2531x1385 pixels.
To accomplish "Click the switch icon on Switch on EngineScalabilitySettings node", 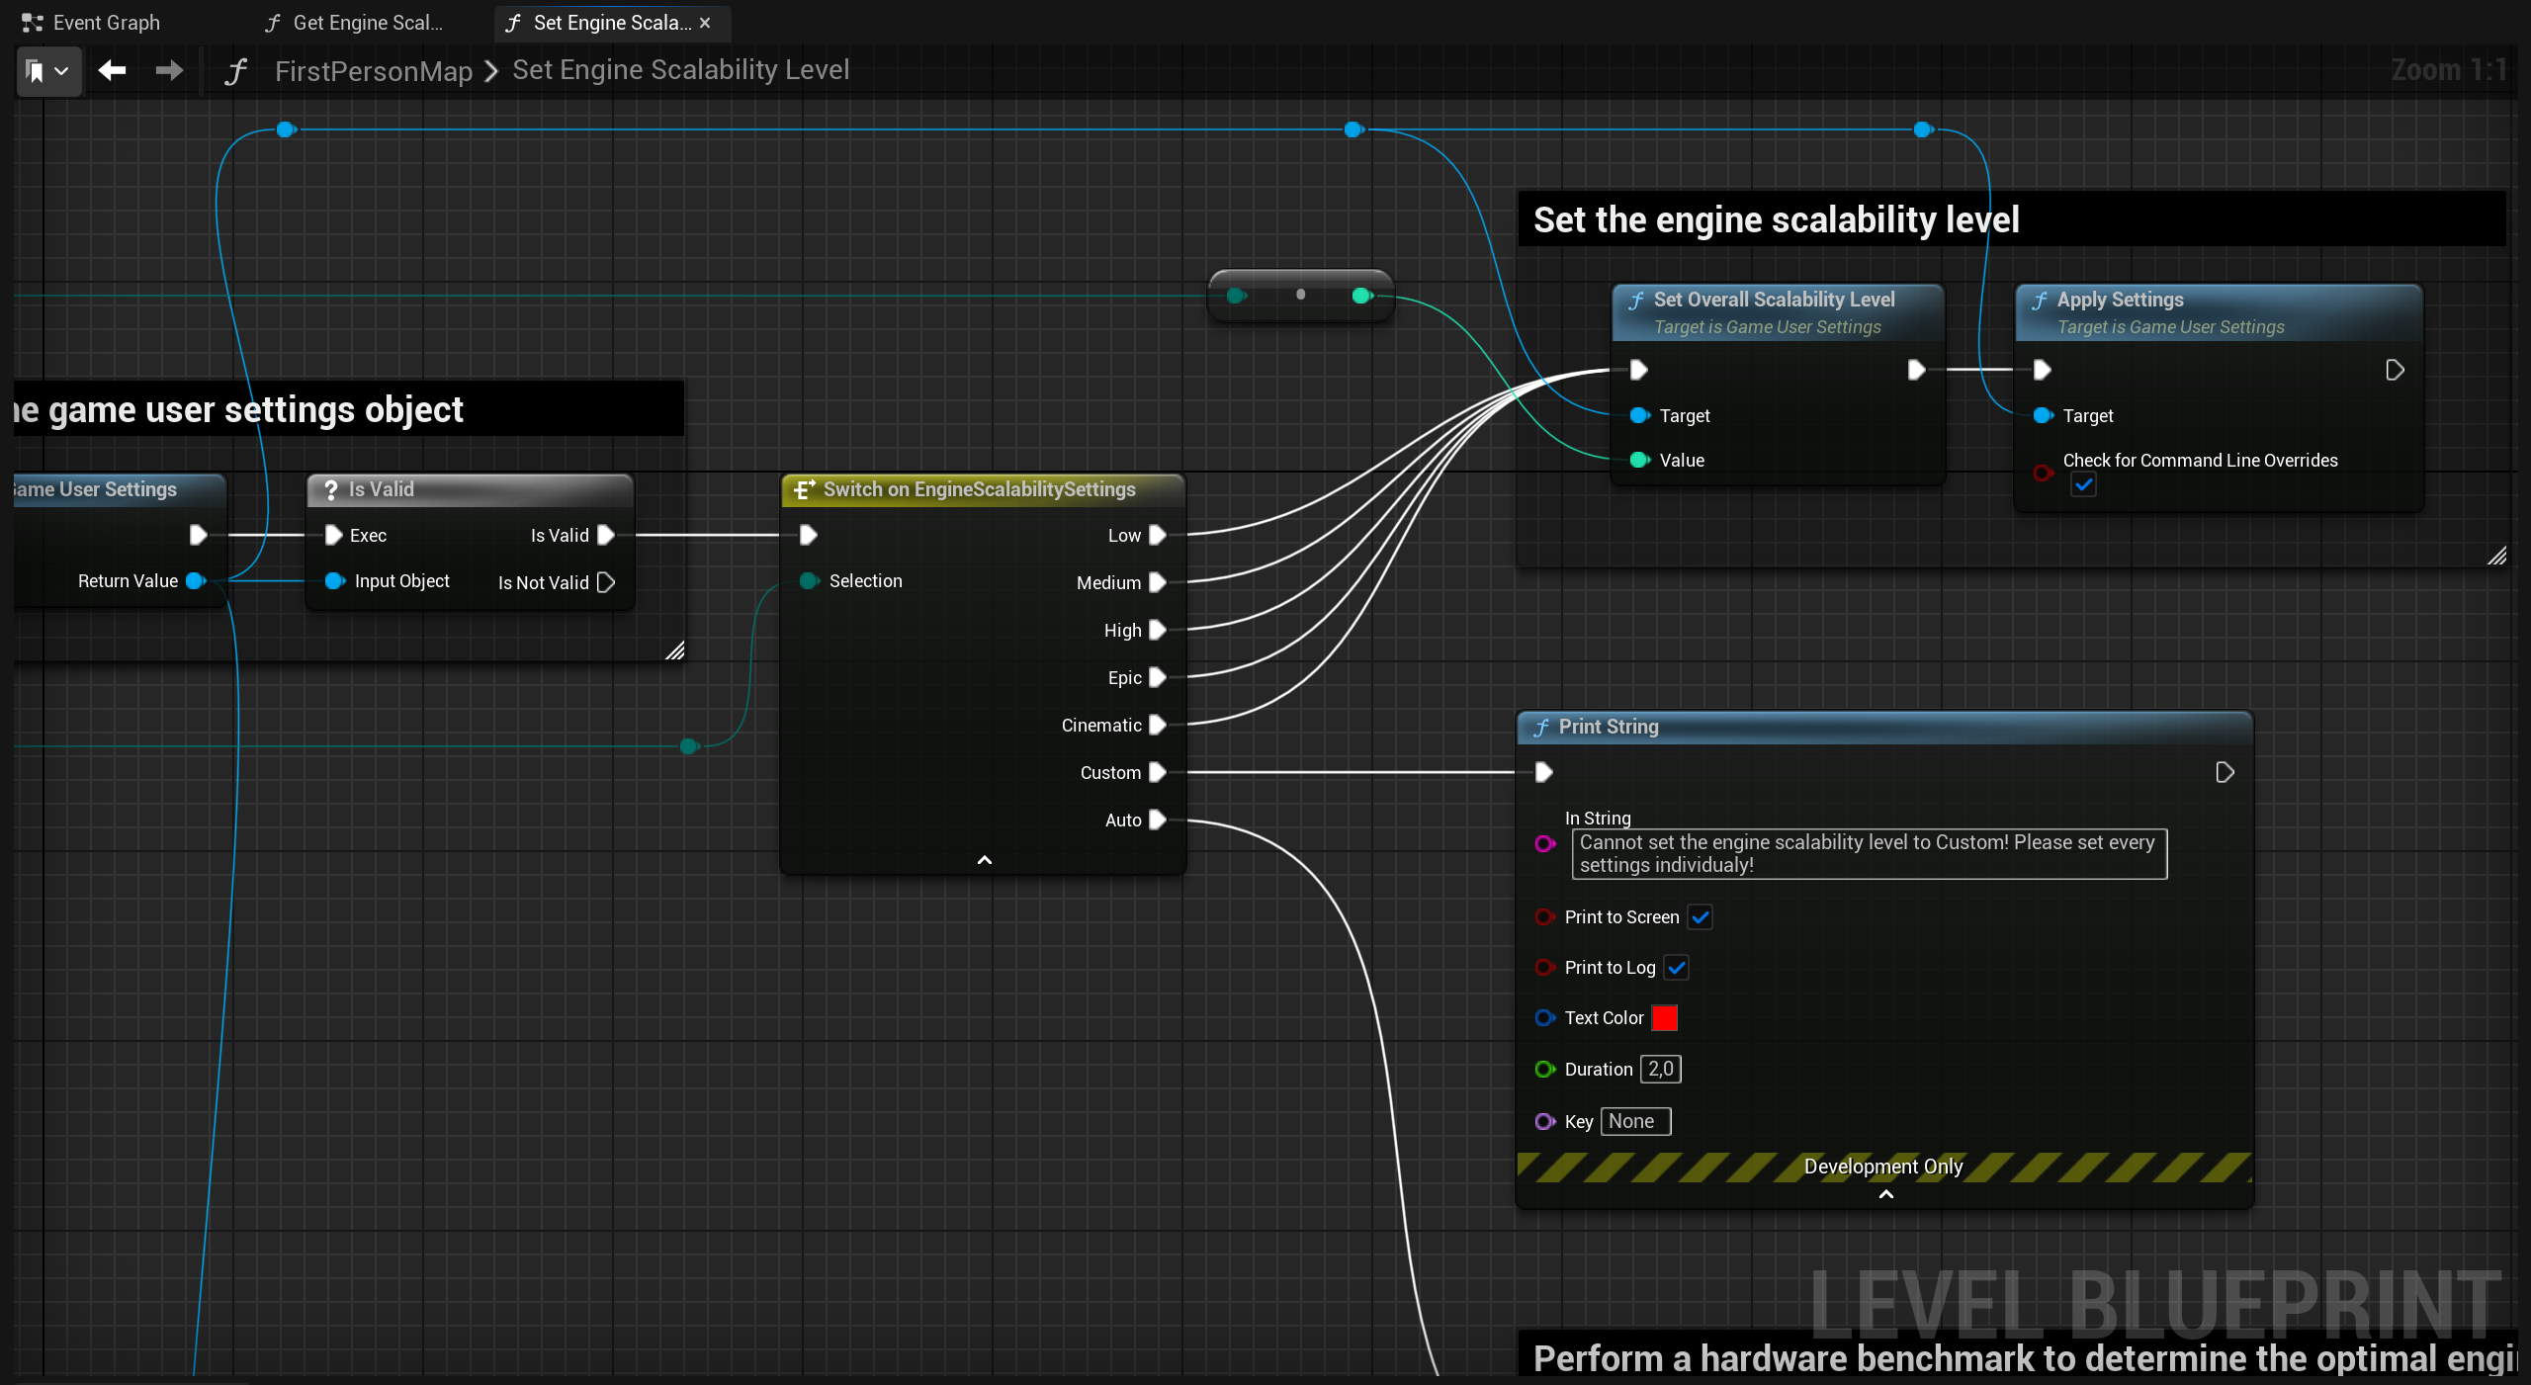I will coord(802,488).
